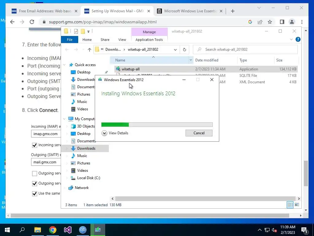Viewport: 314px width, 236px height.
Task: Show hidden tray icons
Action: 259,230
